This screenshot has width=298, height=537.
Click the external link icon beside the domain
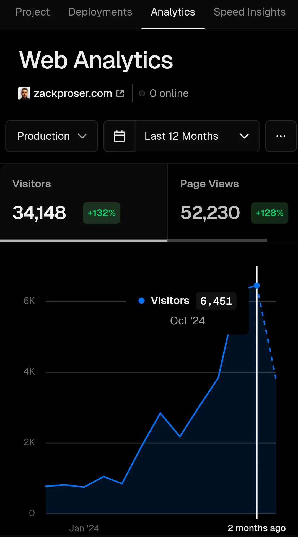(120, 93)
